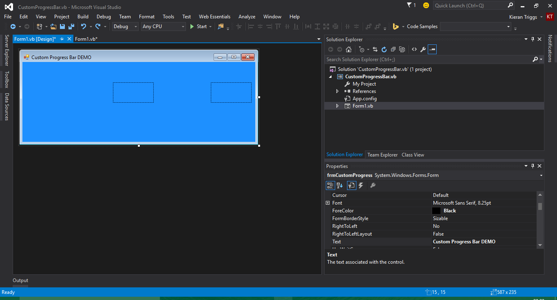Image resolution: width=557 pixels, height=300 pixels.
Task: Open the Start button dropdown arrow
Action: coord(210,26)
